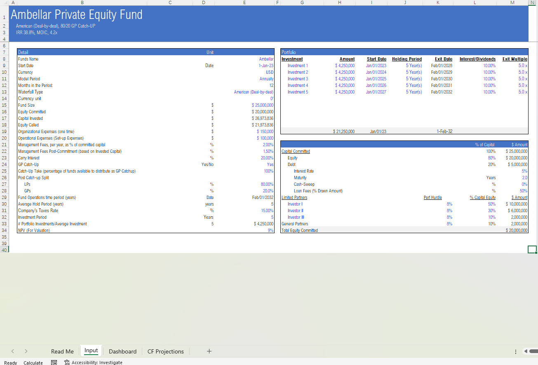Viewport: 538px width, 365px height.
Task: Open the CF Projections sheet tab
Action: click(x=165, y=351)
